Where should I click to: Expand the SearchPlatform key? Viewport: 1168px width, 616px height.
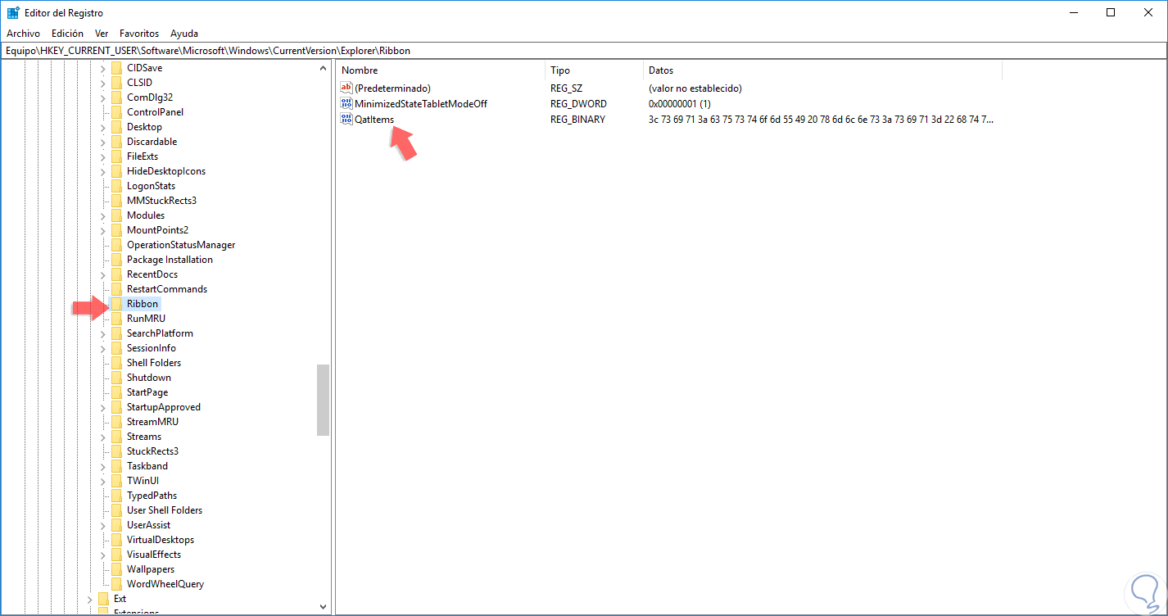(103, 333)
